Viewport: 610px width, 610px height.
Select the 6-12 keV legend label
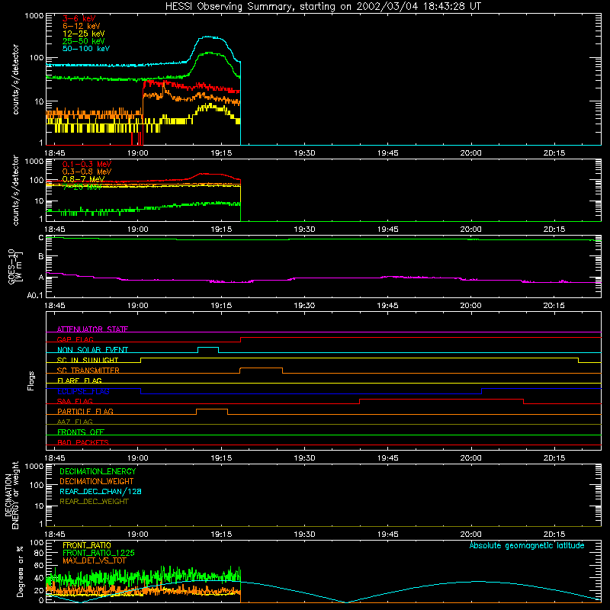click(x=82, y=26)
